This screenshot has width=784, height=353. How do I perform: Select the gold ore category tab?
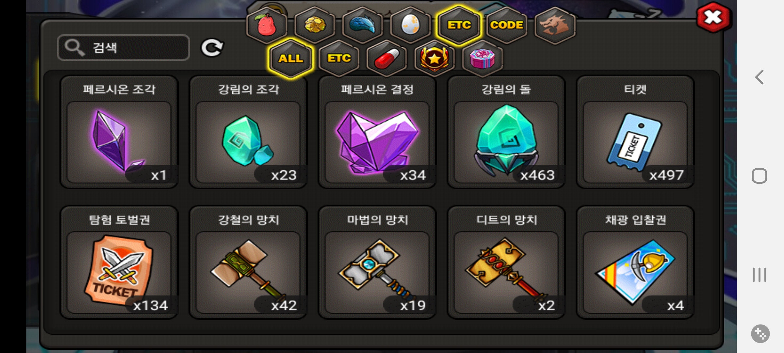315,25
